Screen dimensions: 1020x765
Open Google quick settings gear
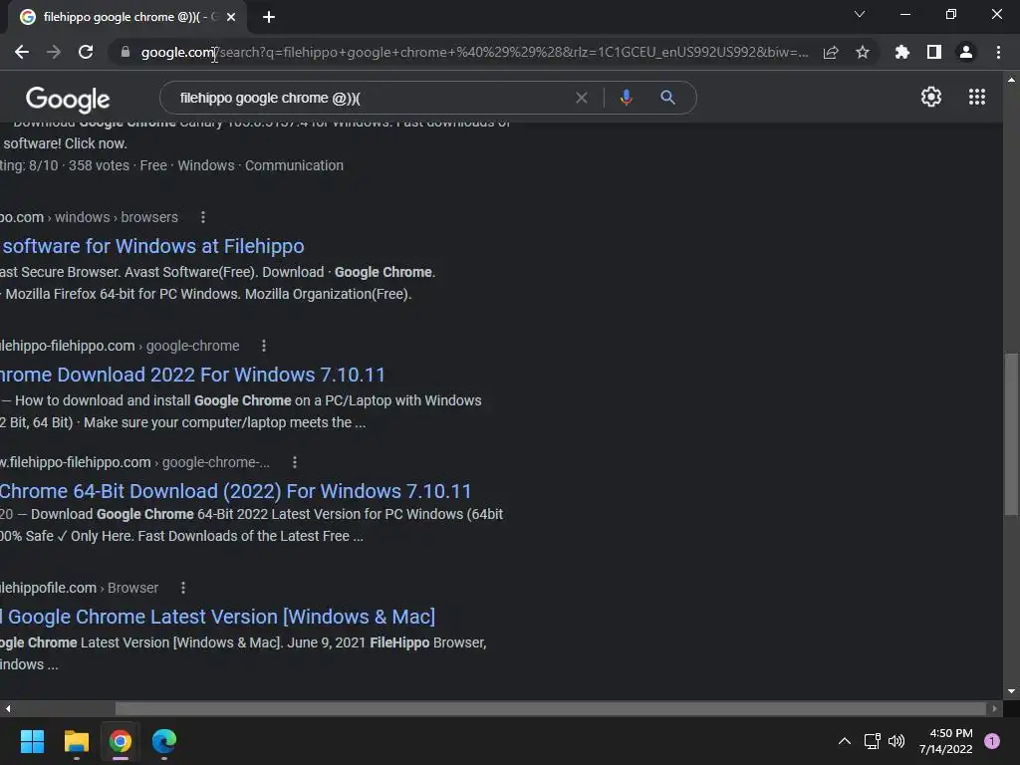[x=931, y=97]
